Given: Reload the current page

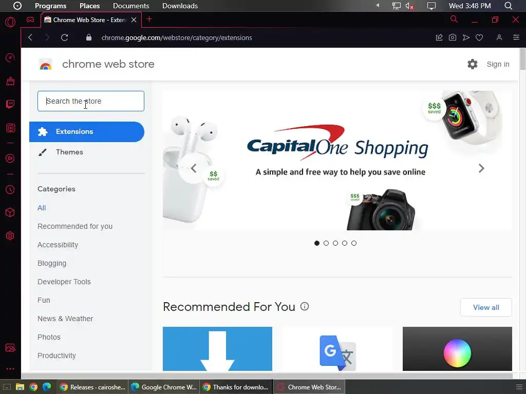Looking at the screenshot, I should click(65, 37).
